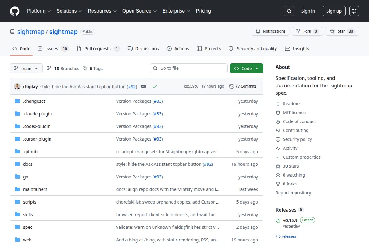This screenshot has width=369, height=246.
Task: Click the go folder icon
Action: [x=18, y=177]
